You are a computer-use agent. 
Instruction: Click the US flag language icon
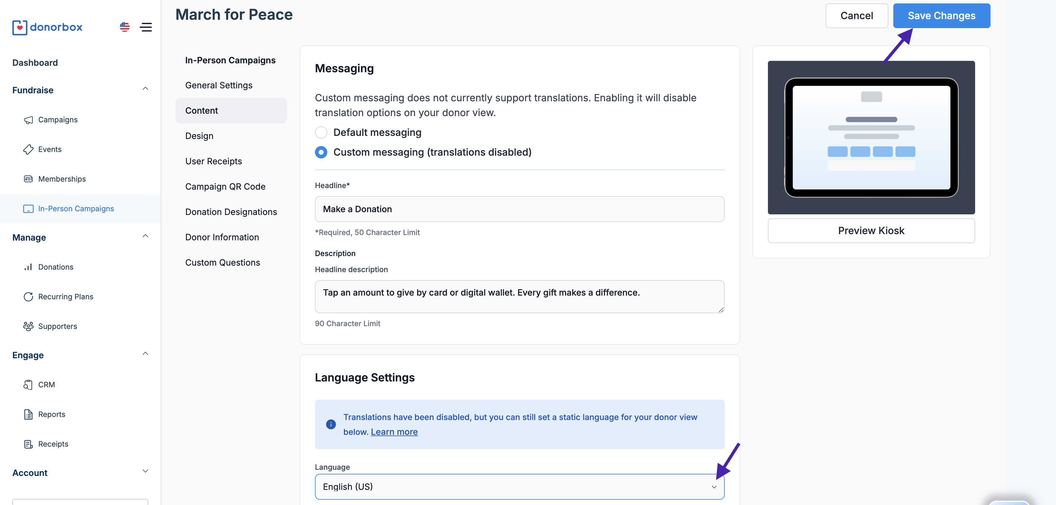pyautogui.click(x=125, y=27)
